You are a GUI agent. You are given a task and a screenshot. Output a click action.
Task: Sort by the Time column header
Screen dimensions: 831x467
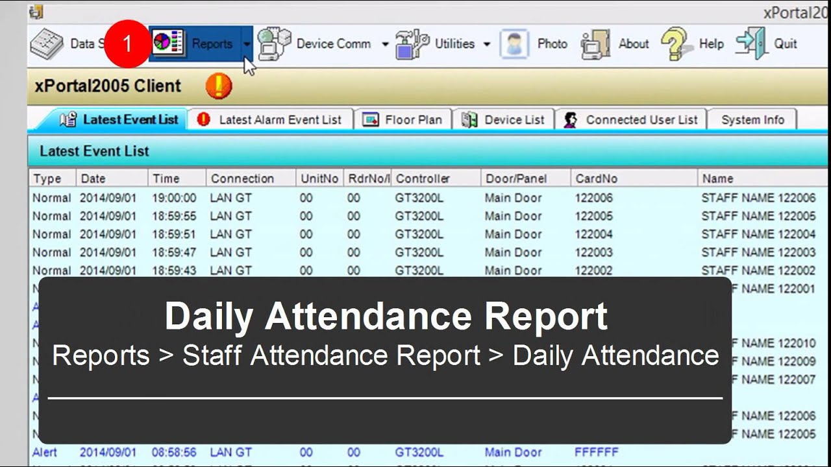177,178
